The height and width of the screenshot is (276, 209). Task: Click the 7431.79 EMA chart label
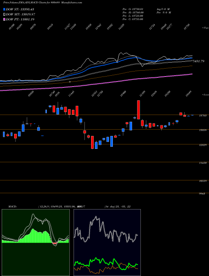[x=199, y=61]
